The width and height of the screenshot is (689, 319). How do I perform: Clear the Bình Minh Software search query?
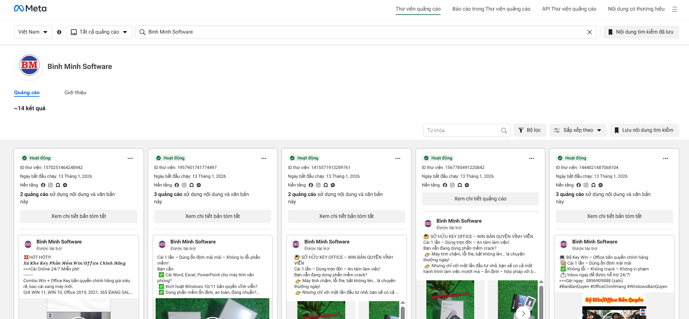(590, 32)
